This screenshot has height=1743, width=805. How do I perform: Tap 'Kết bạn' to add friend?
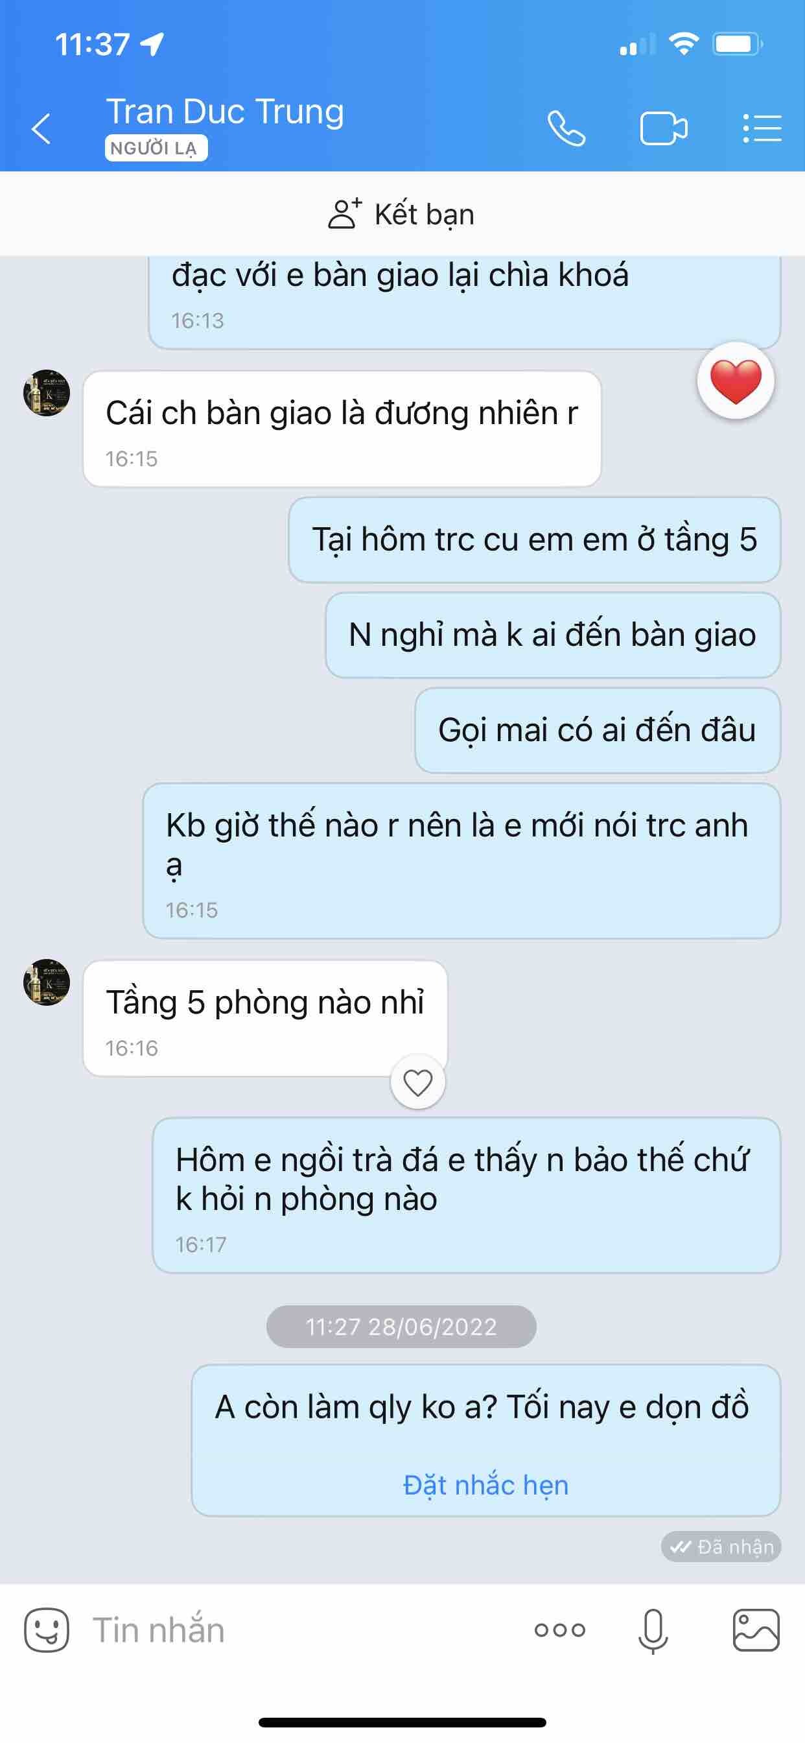pyautogui.click(x=402, y=214)
